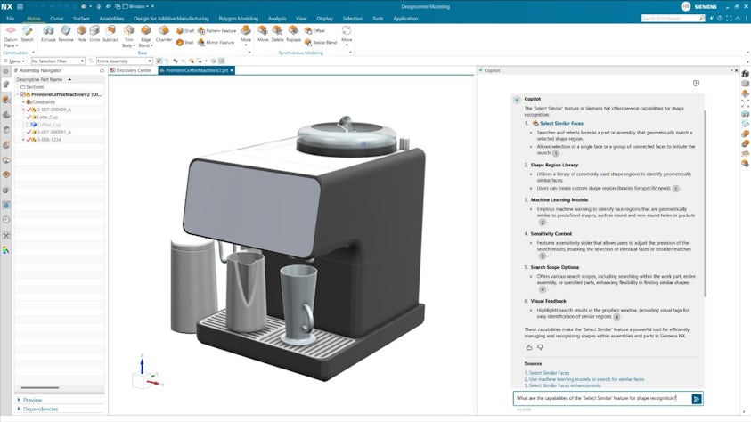Choose the Offset Region tool

coord(314,30)
